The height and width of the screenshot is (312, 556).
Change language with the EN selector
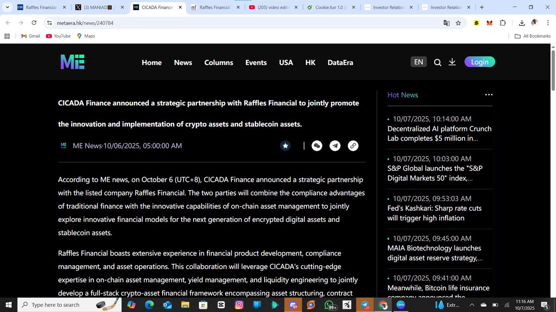point(418,62)
